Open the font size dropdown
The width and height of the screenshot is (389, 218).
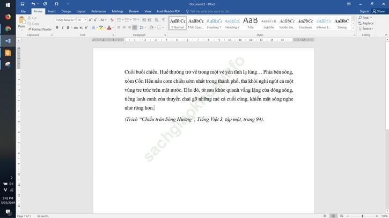(86, 20)
